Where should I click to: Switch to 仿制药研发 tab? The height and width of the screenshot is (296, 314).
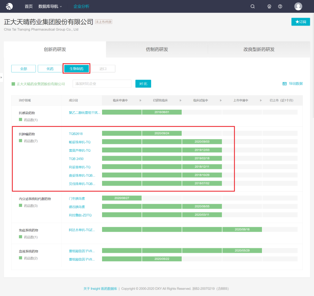coord(157,49)
